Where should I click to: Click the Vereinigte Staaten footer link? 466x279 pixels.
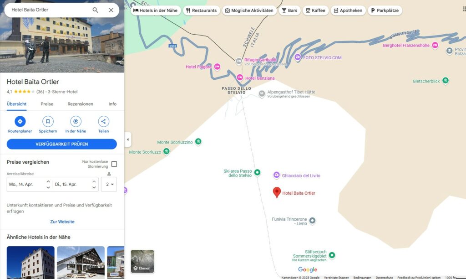click(x=336, y=277)
